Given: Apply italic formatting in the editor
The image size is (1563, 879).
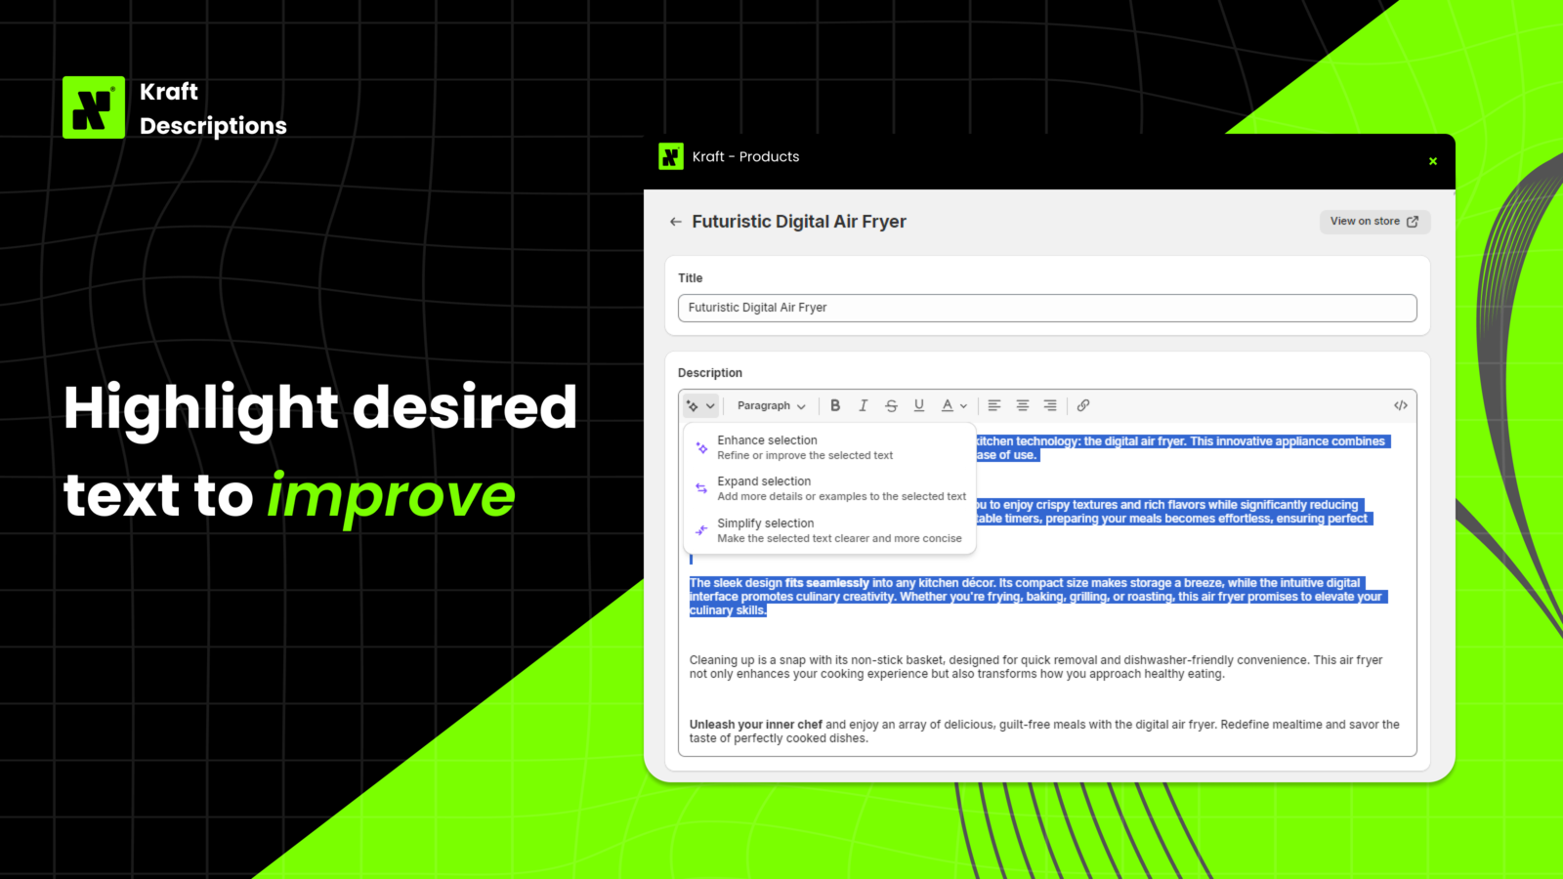Looking at the screenshot, I should click(863, 405).
